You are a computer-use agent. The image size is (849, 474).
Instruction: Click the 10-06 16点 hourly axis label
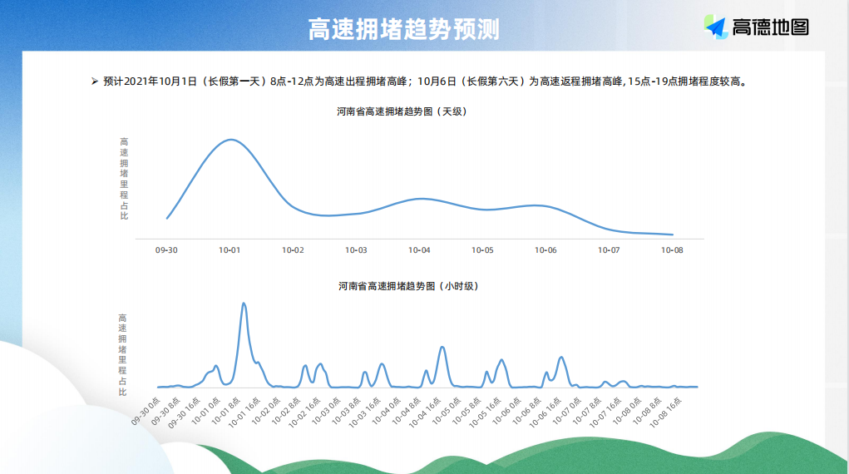[545, 412]
